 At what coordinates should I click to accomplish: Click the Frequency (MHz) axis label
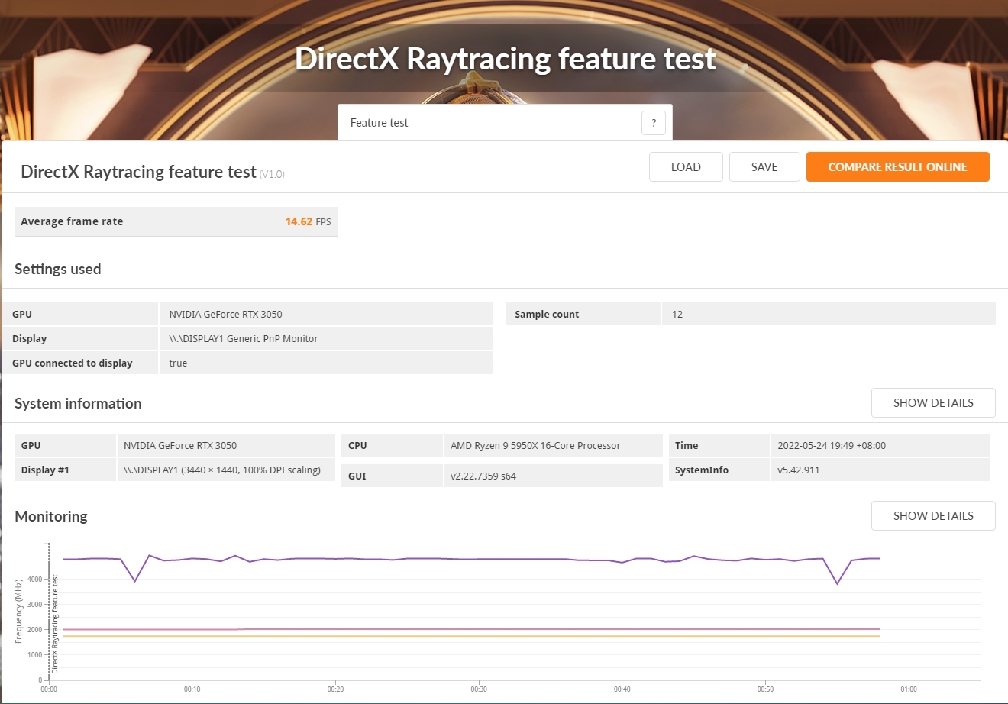coord(19,611)
